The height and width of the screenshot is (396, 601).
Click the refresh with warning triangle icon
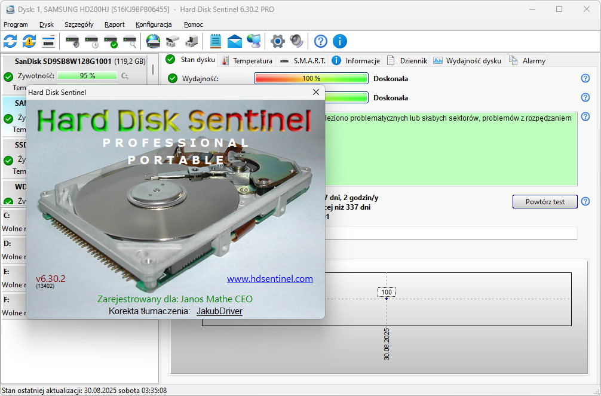pos(29,41)
